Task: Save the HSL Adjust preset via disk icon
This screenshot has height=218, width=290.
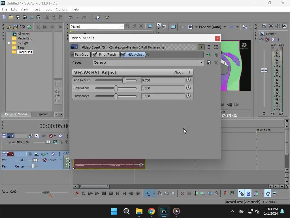Action: [x=209, y=62]
